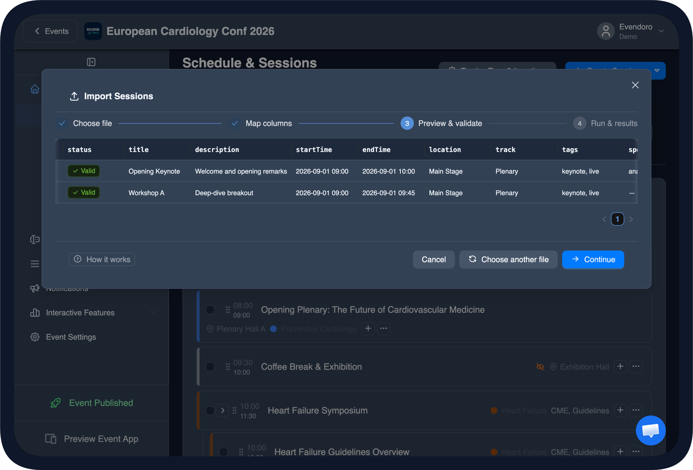Viewport: 693px width, 470px height.
Task: Open the Evendoro Demo account dropdown
Action: pyautogui.click(x=630, y=31)
